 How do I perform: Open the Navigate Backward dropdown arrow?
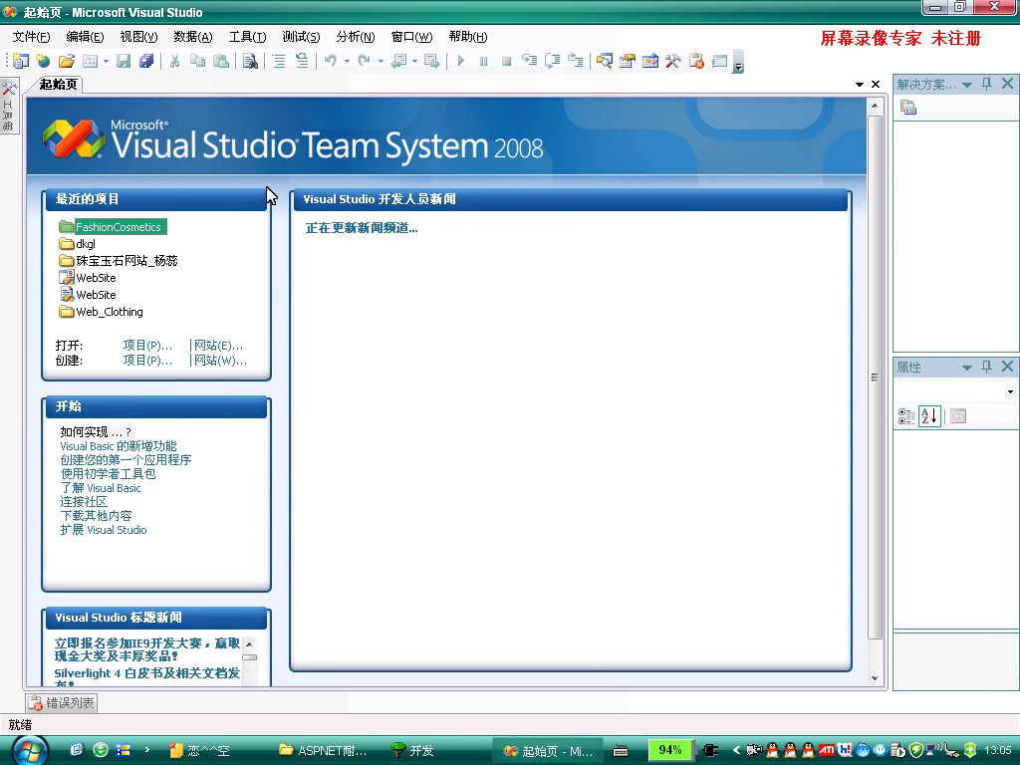(414, 62)
